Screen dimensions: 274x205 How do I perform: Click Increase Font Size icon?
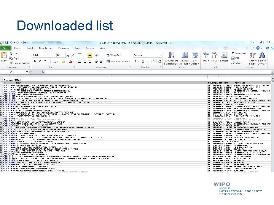[68, 55]
